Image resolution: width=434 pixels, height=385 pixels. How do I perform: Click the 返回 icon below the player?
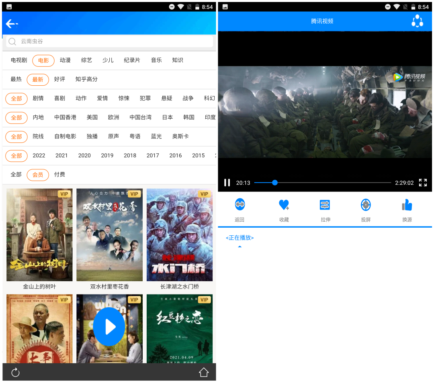240,205
